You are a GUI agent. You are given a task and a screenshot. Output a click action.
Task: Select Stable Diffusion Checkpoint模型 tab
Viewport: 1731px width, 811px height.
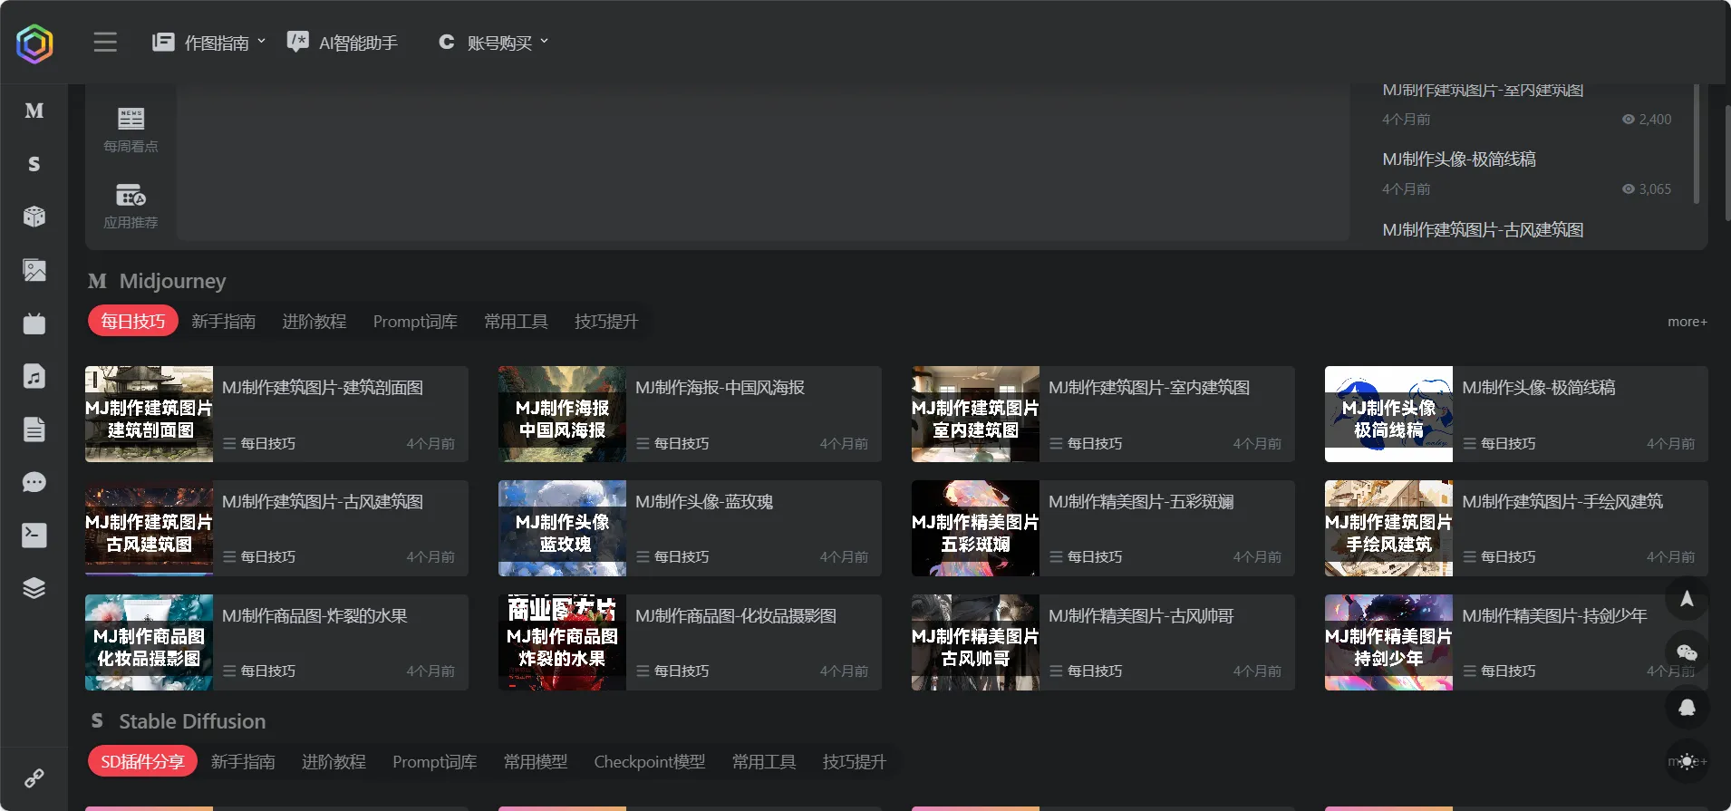click(650, 762)
